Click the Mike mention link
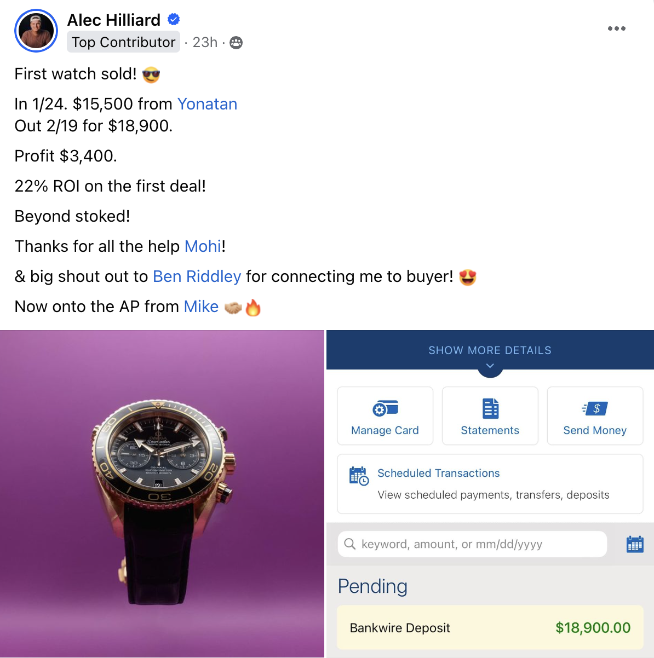Image resolution: width=654 pixels, height=658 pixels. pyautogui.click(x=201, y=307)
